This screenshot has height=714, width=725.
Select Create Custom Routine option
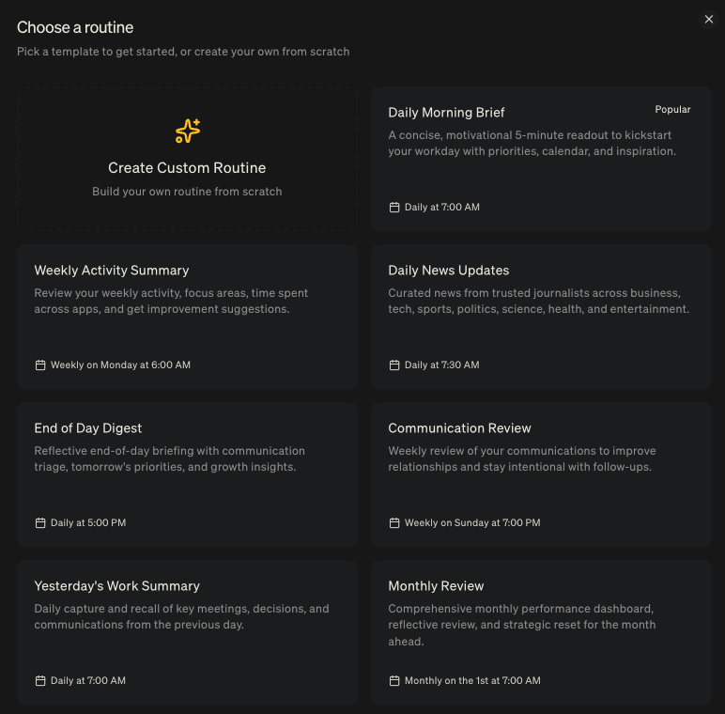click(187, 168)
